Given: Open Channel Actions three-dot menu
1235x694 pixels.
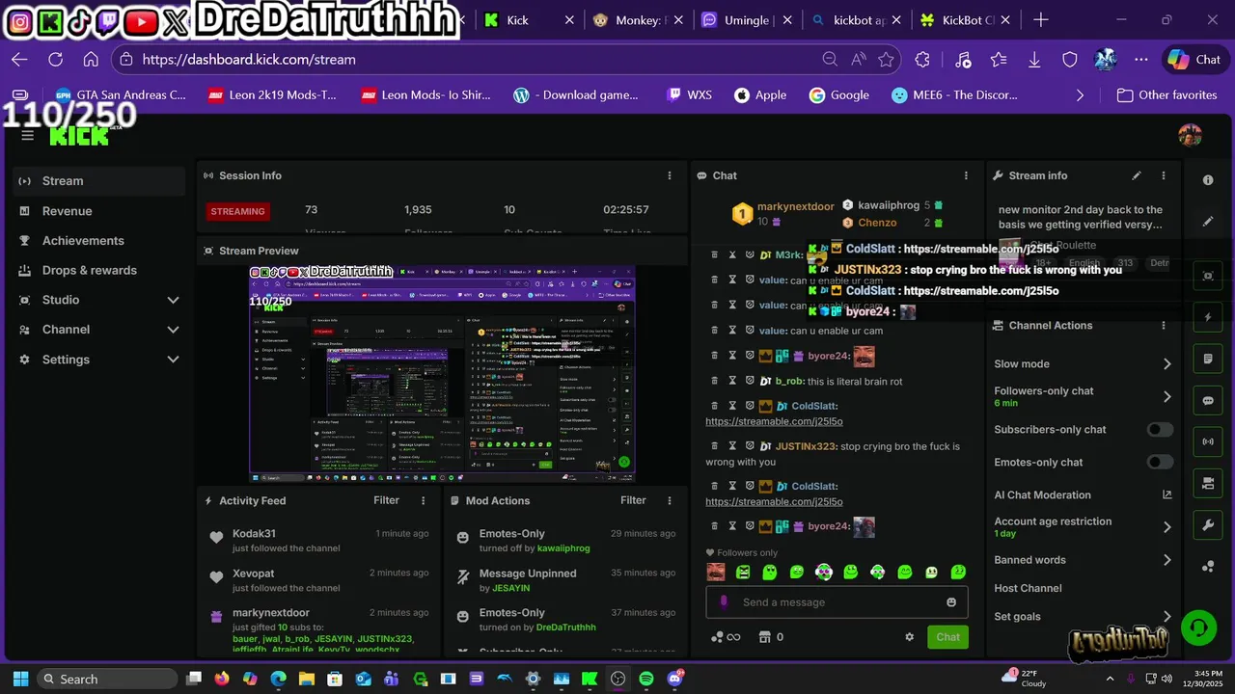Looking at the screenshot, I should [1164, 326].
